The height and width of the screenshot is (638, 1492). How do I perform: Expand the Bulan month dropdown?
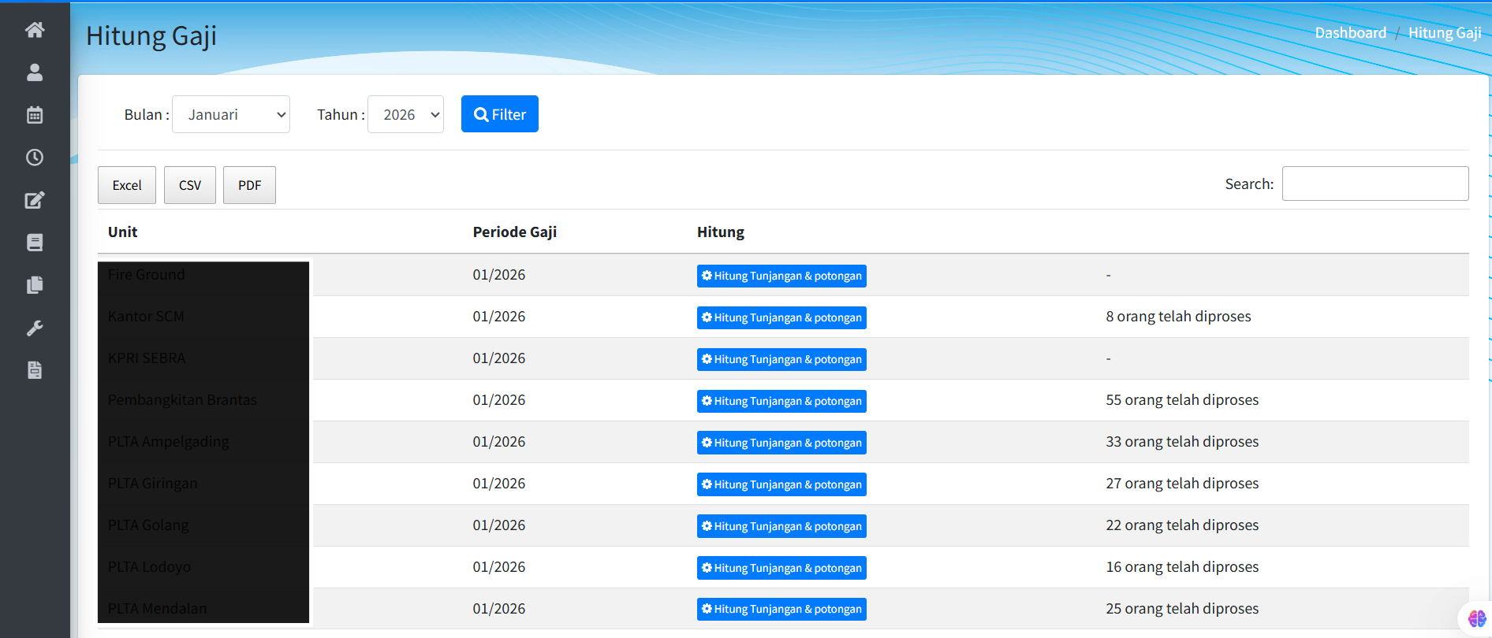pos(231,115)
